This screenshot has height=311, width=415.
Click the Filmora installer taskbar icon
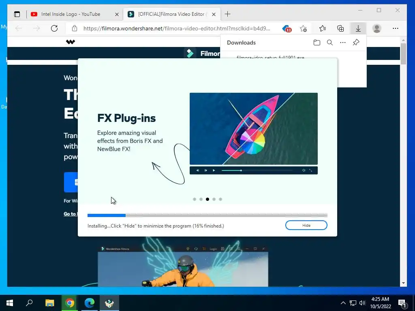(109, 303)
